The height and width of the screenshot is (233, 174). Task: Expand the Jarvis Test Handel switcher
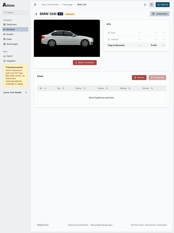coord(15,92)
